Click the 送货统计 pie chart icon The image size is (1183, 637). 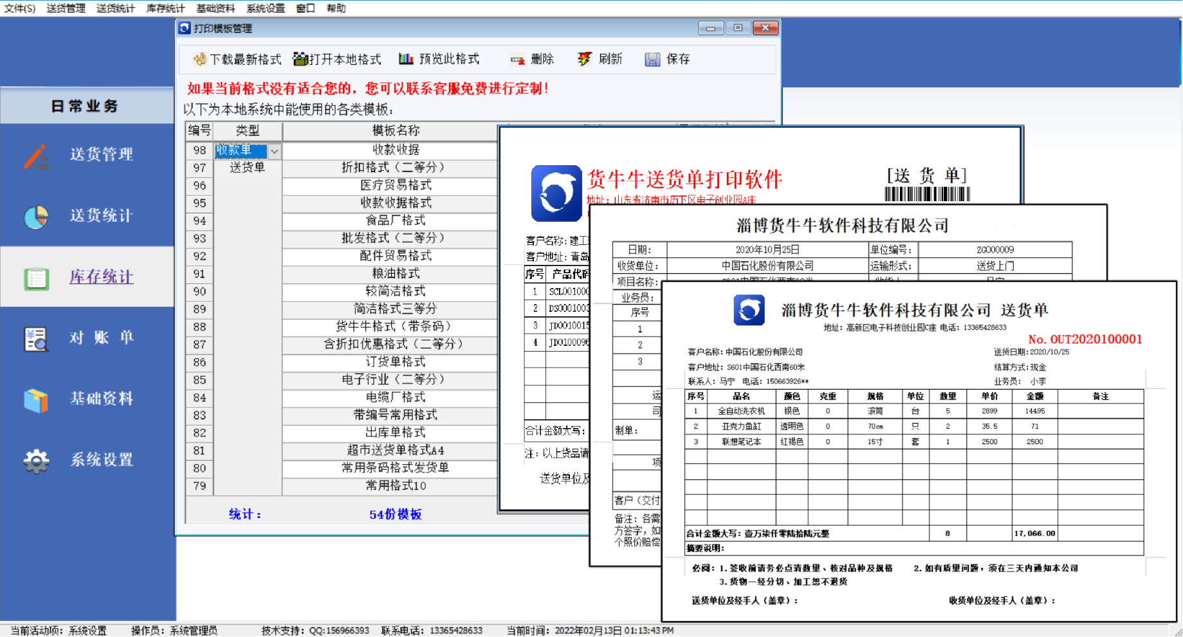point(36,217)
